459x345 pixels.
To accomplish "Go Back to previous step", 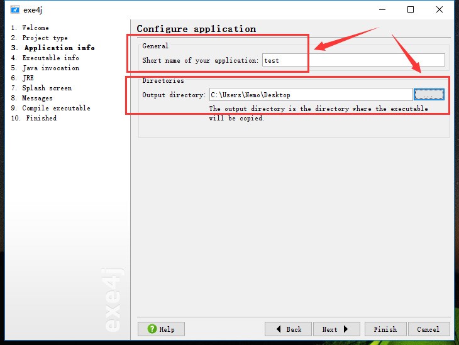I will click(288, 329).
